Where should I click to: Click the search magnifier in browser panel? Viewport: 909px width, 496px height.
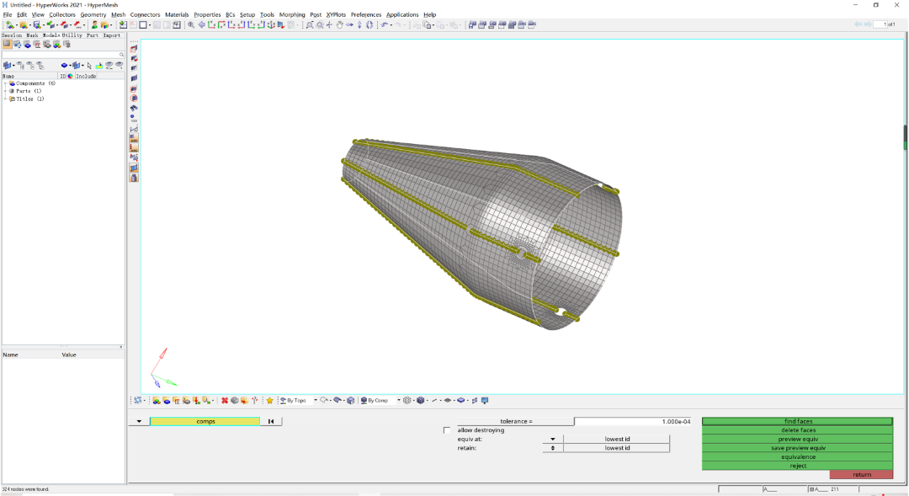pos(121,55)
